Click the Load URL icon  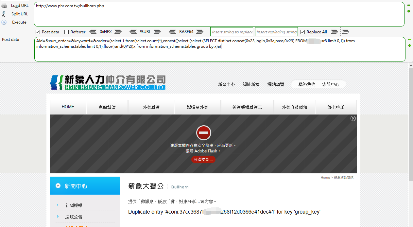[x=4, y=6]
